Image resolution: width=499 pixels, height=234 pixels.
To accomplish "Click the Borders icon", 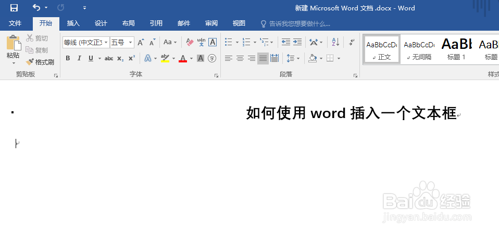I will (330, 58).
